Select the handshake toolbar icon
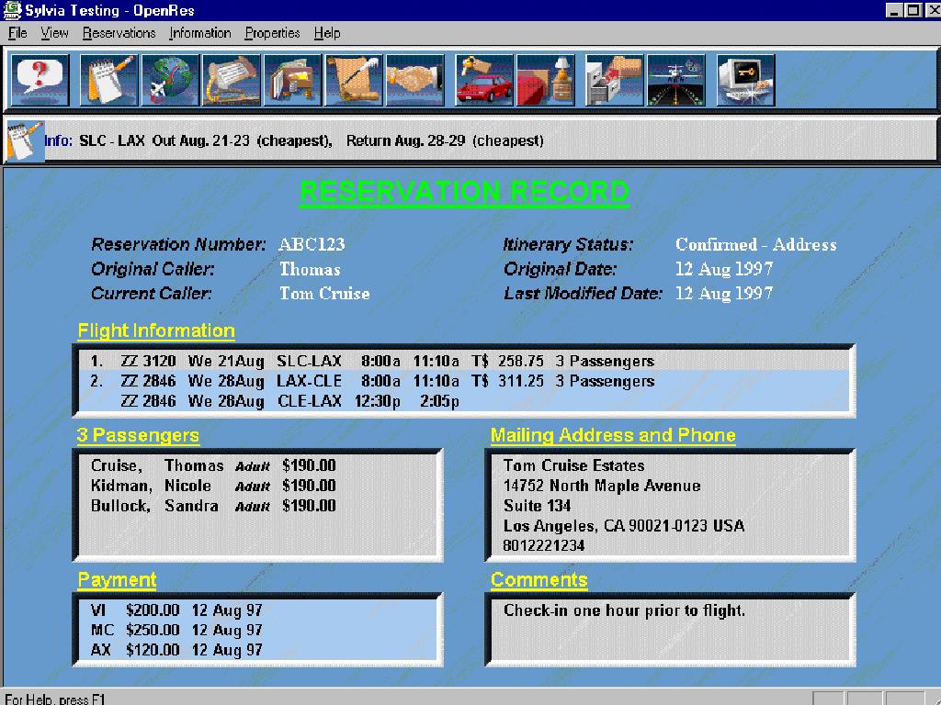The image size is (941, 705). tap(415, 81)
